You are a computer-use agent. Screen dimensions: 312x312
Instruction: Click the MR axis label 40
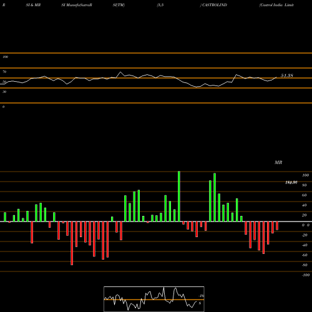pos(305,205)
